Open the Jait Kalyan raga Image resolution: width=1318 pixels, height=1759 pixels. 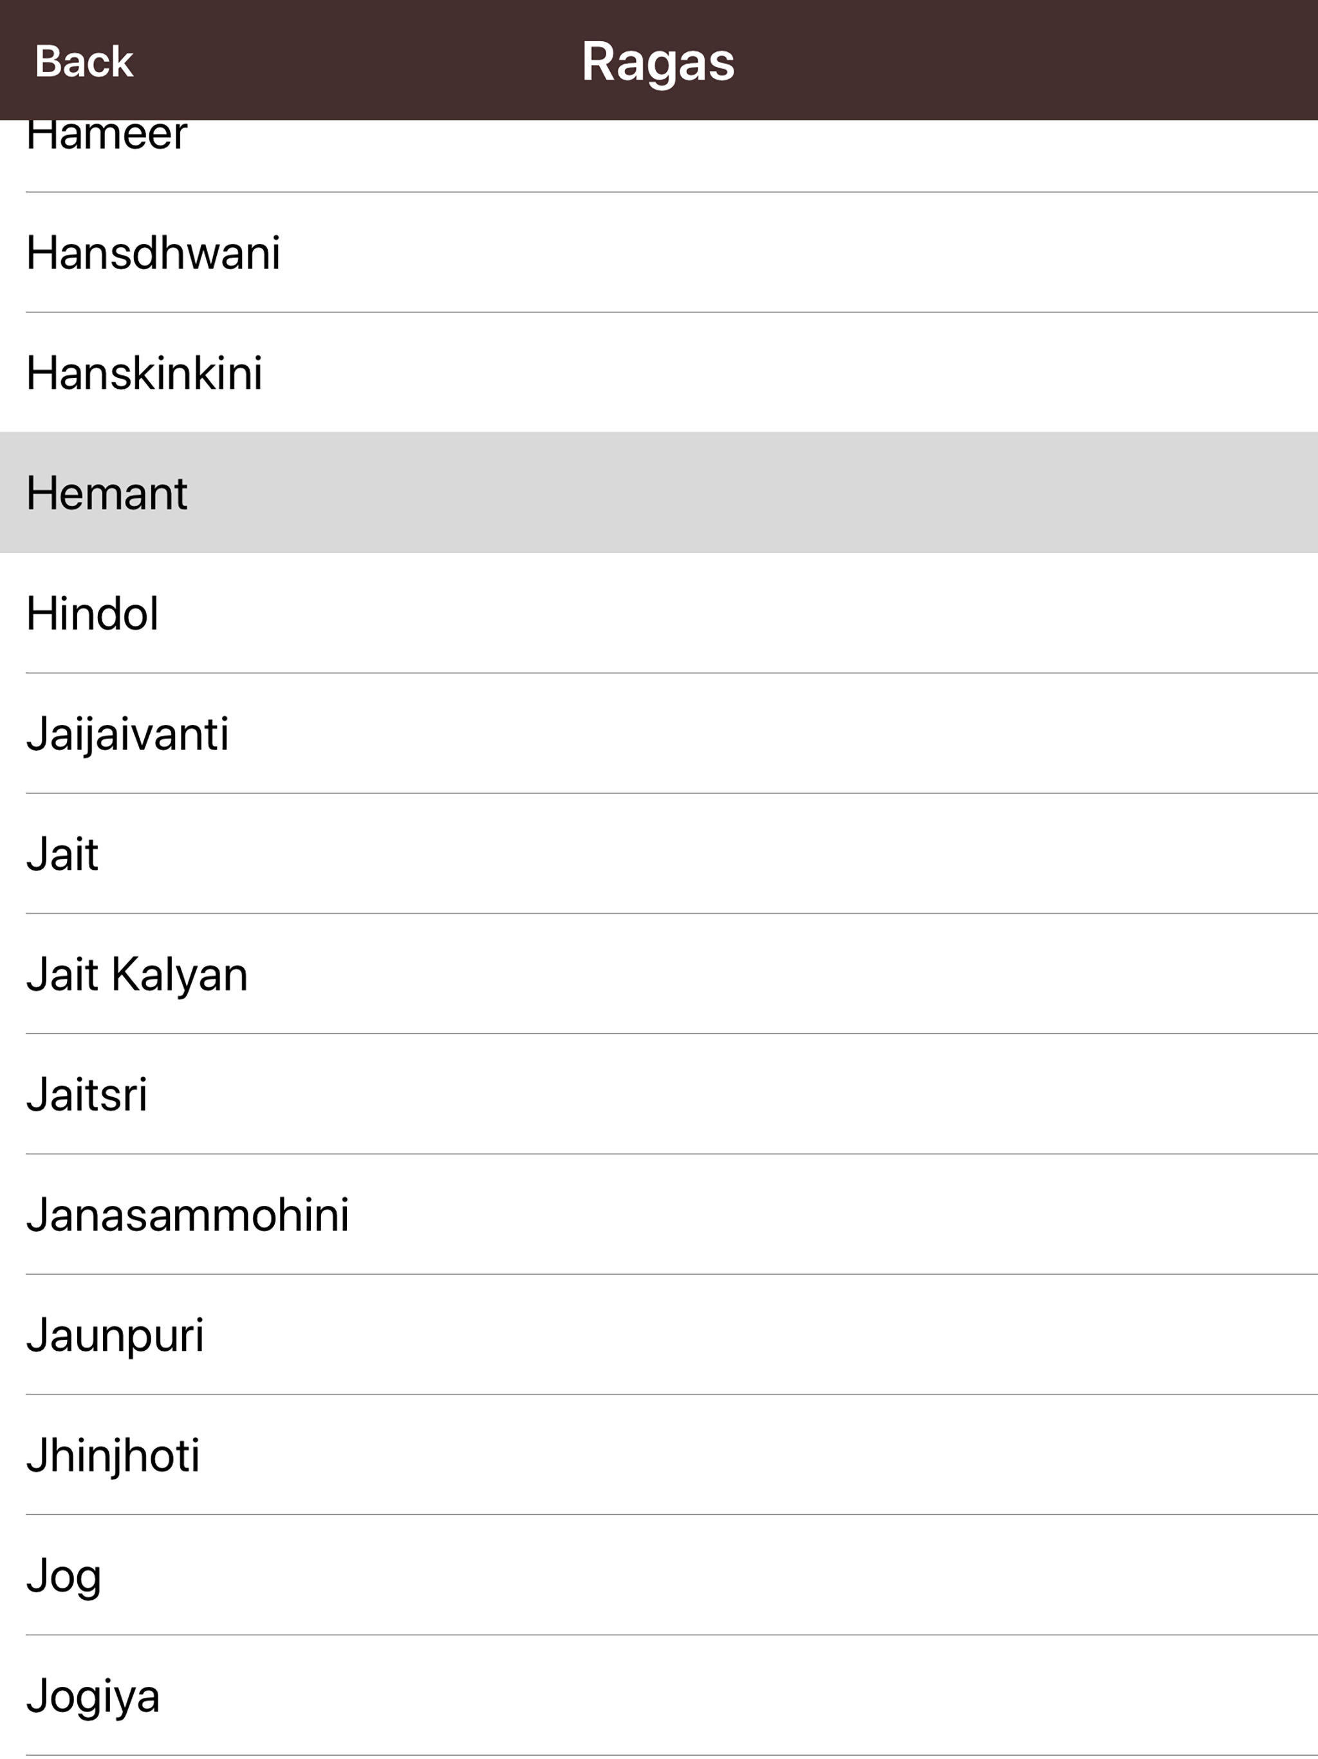pos(136,974)
